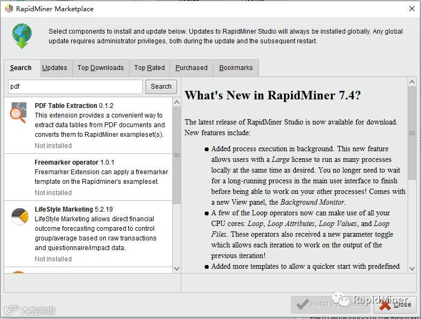
Task: Close the RapidMiner Marketplace window
Action: point(412,9)
